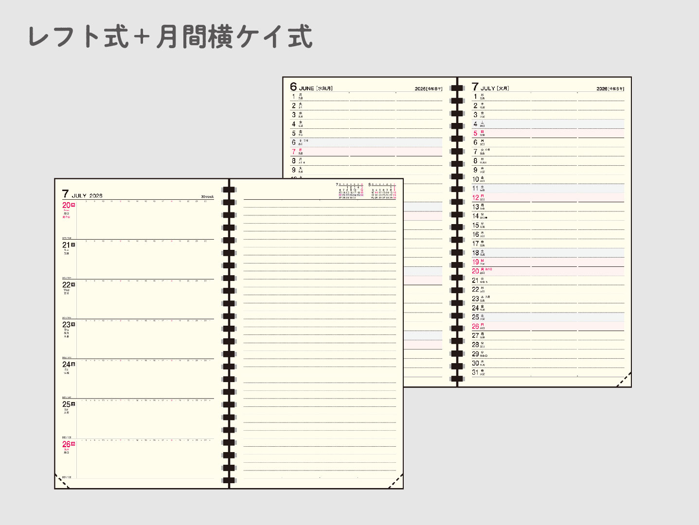Click red Sunday 26 in the July monthly list
699x525 pixels.
pyautogui.click(x=475, y=327)
